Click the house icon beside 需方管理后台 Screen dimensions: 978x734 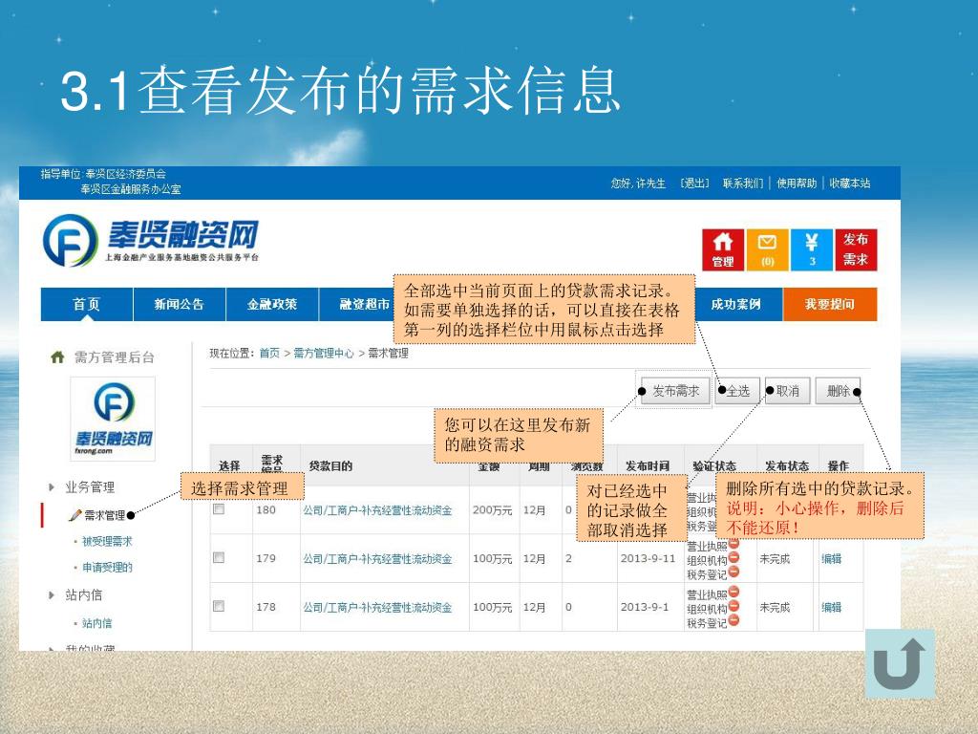pyautogui.click(x=57, y=357)
